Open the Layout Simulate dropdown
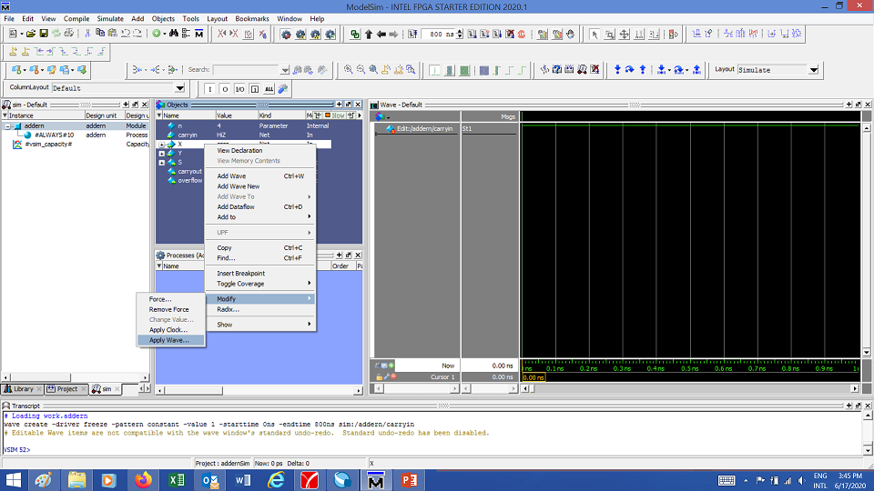874x491 pixels. tap(813, 70)
